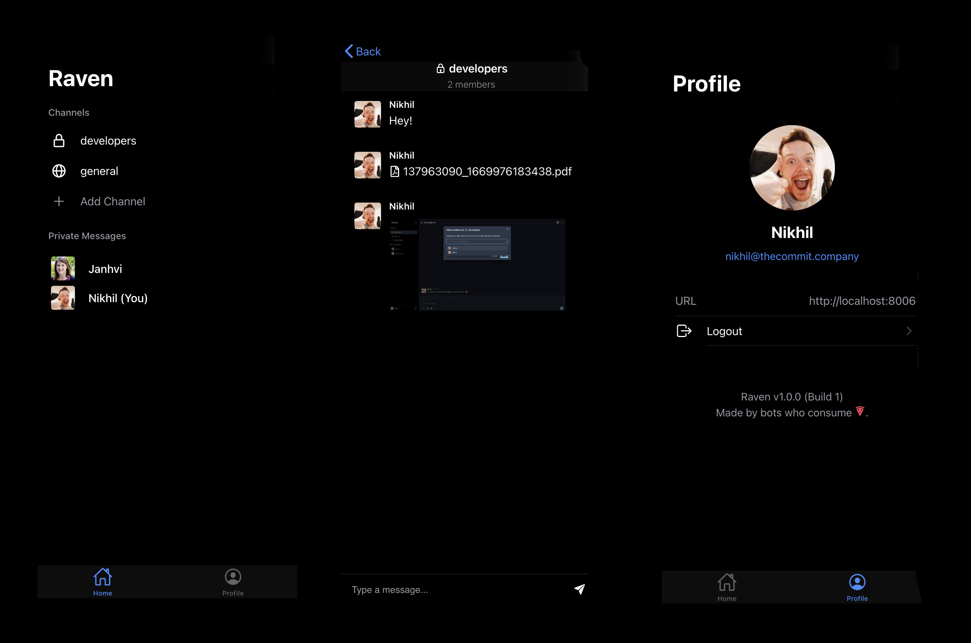Viewport: 971px width, 643px height.
Task: Open the general channel from sidebar
Action: click(100, 170)
